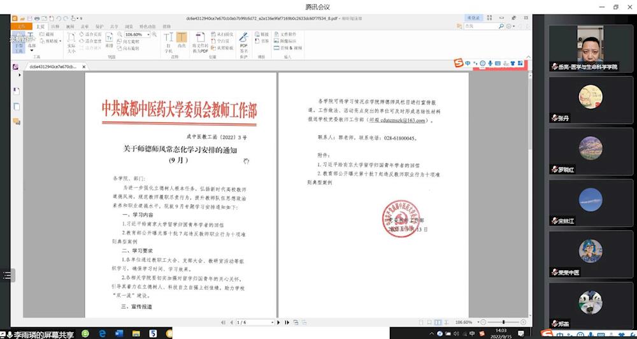Expand the navigation pane arrow
Image resolution: width=637 pixels, height=339 pixels.
pyautogui.click(x=20, y=75)
